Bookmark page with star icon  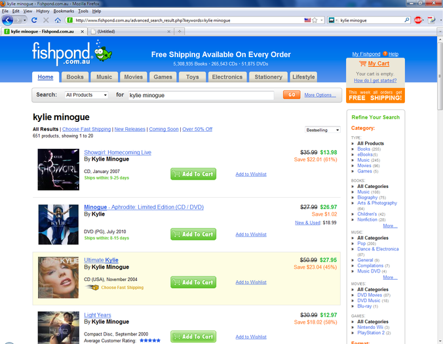315,20
